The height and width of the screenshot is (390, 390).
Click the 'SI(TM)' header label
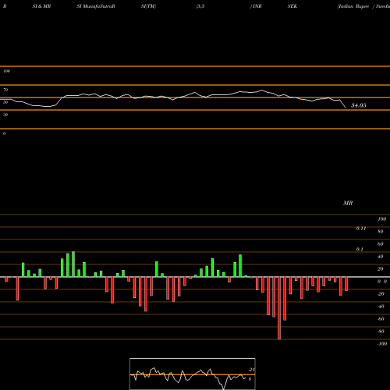[148, 6]
